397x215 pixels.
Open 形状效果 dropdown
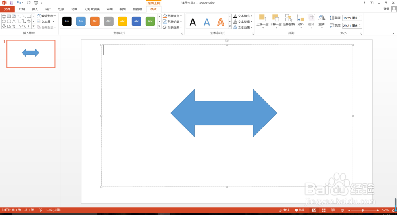click(x=172, y=27)
